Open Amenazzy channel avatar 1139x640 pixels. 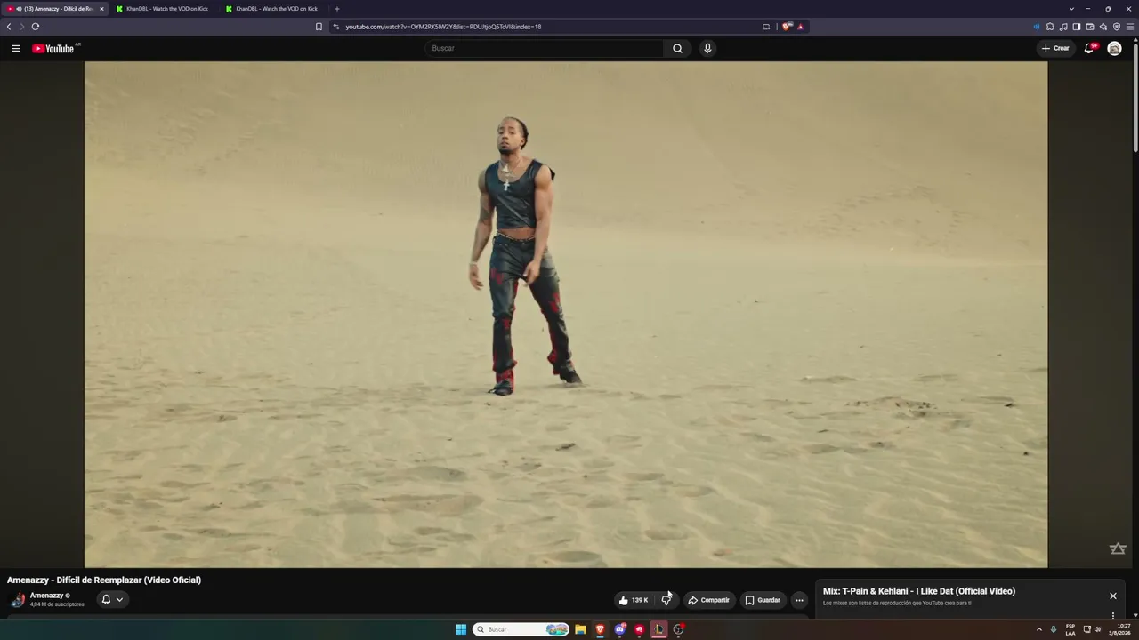click(17, 599)
